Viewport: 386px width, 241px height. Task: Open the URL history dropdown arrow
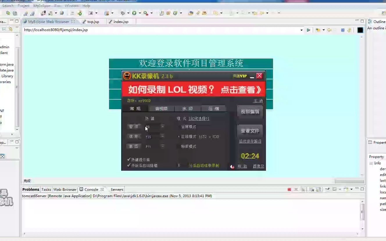click(x=301, y=30)
